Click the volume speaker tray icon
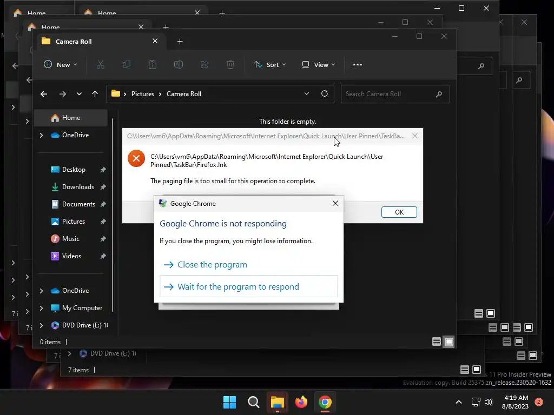554x415 pixels. click(489, 402)
